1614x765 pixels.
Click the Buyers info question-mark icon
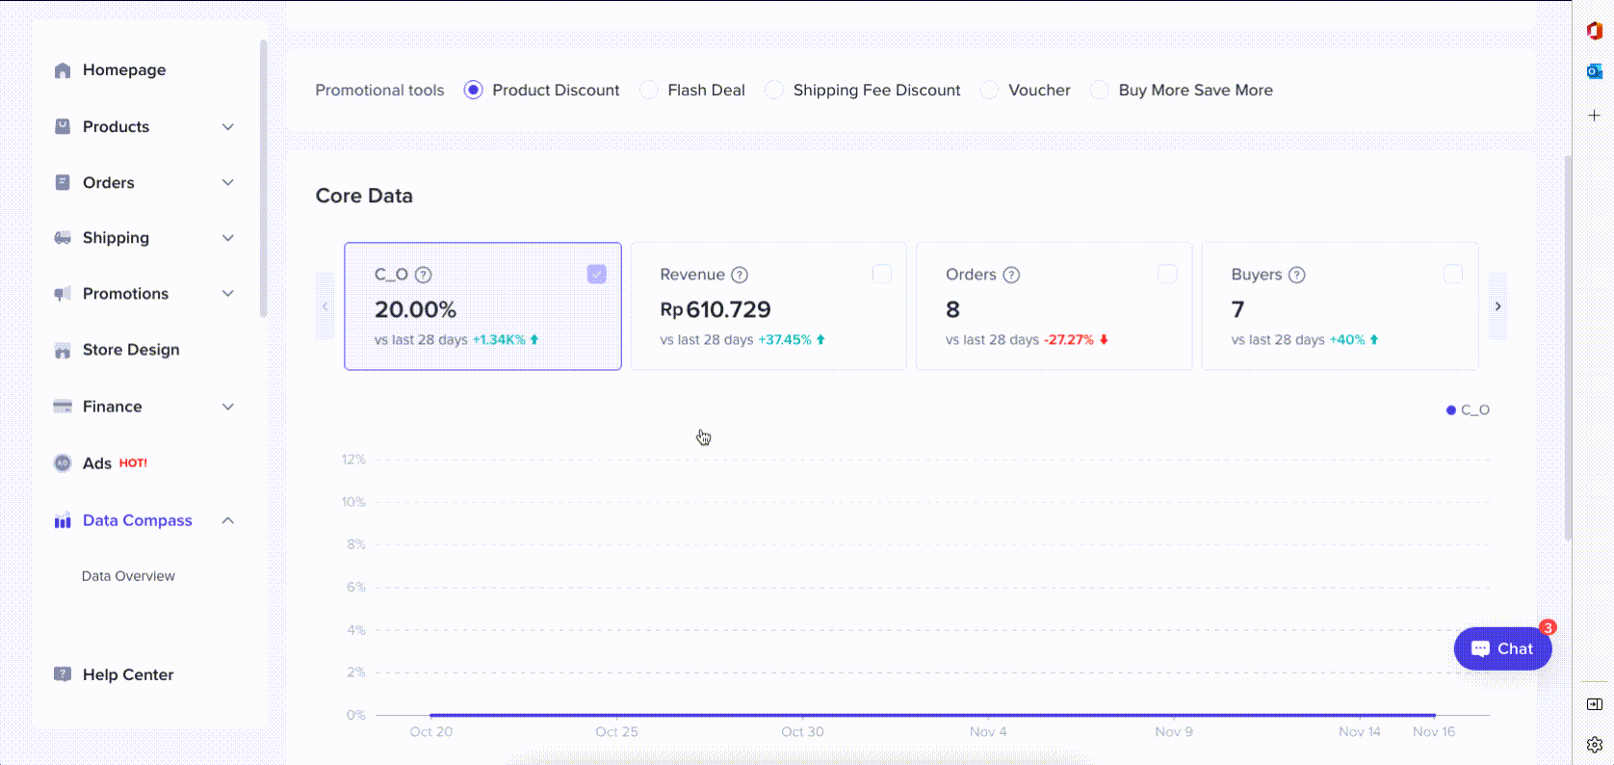point(1297,275)
